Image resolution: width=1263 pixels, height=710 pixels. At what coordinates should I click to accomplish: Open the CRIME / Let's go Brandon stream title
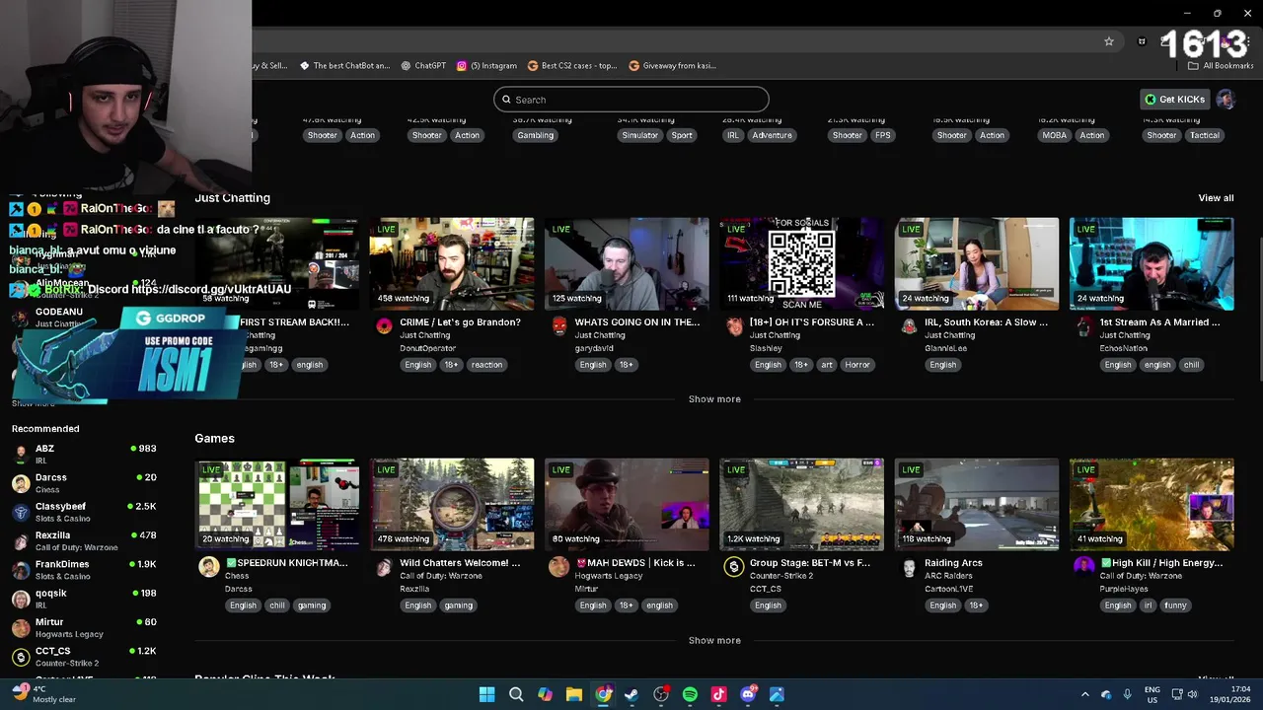[x=460, y=322]
